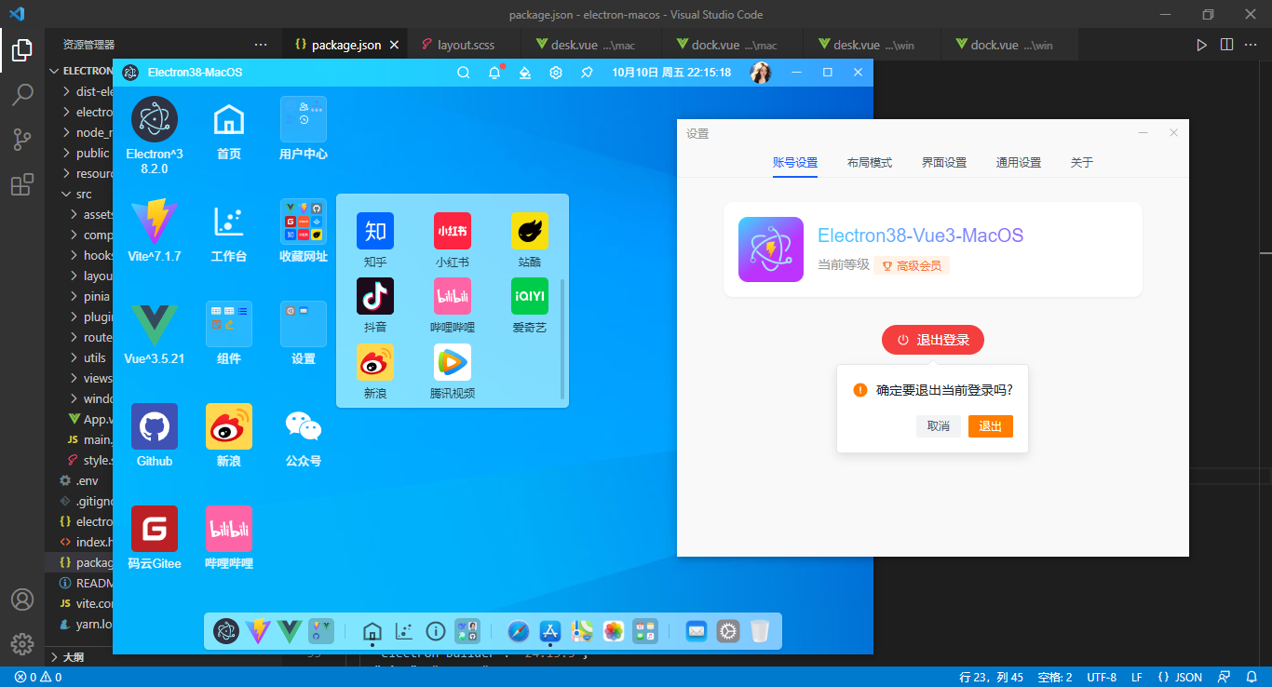Open the 腾讯视频 icon in the folder

point(453,363)
